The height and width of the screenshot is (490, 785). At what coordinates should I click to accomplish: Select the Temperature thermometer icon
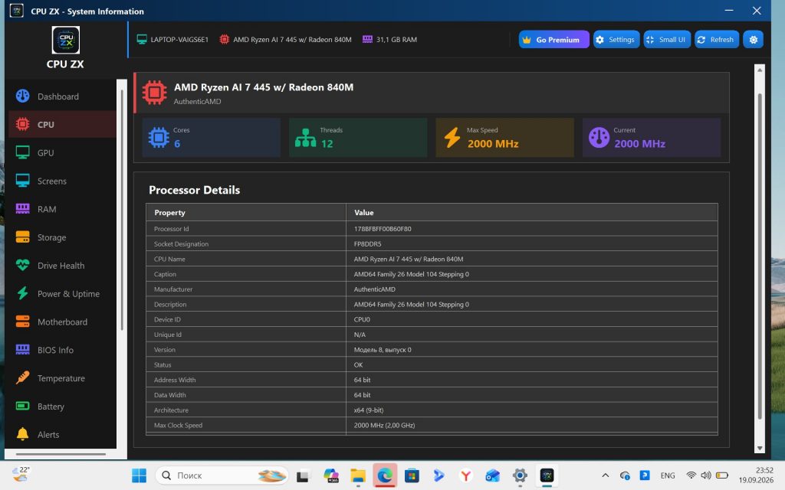[x=22, y=378]
